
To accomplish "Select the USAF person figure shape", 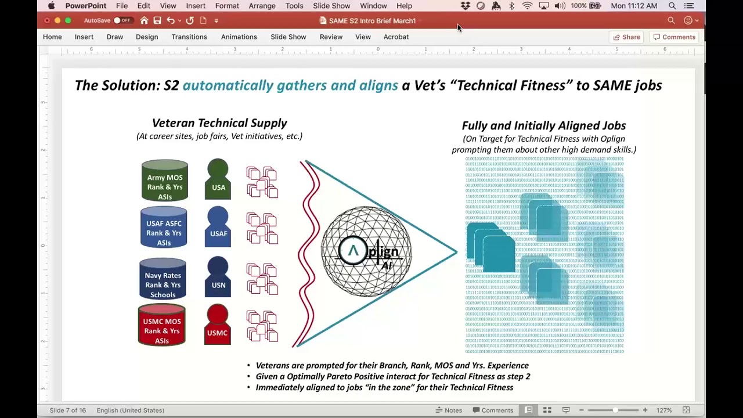I will click(218, 226).
